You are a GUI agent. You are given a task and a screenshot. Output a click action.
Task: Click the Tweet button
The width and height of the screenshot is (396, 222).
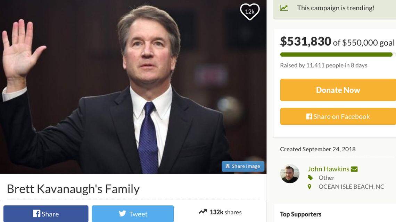click(133, 214)
